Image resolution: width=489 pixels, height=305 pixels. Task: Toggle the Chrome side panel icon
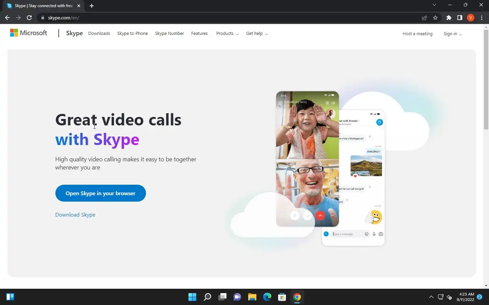coord(460,18)
